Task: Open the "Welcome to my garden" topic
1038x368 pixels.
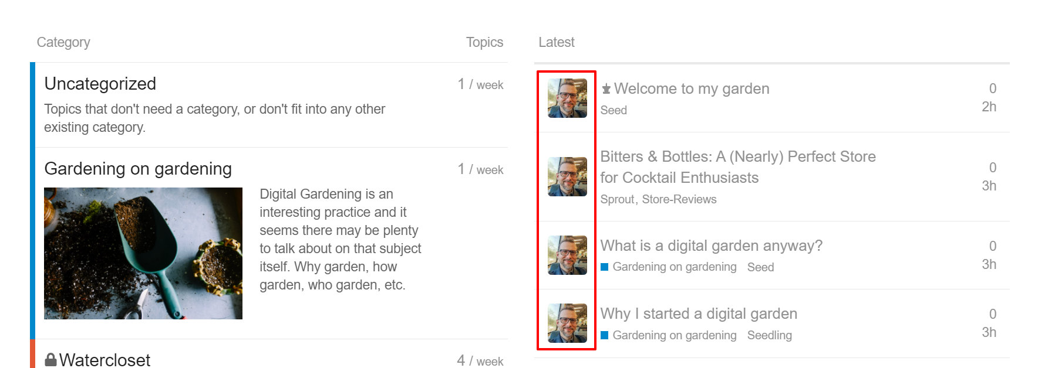Action: 691,88
